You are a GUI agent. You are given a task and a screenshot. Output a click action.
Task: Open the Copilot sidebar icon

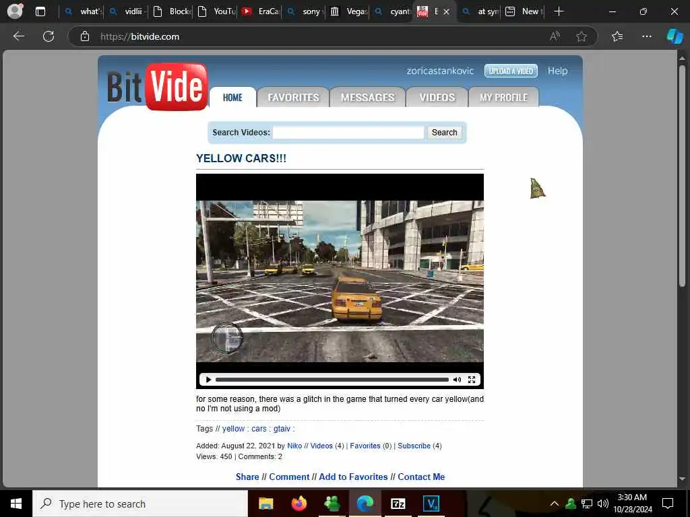tap(675, 36)
